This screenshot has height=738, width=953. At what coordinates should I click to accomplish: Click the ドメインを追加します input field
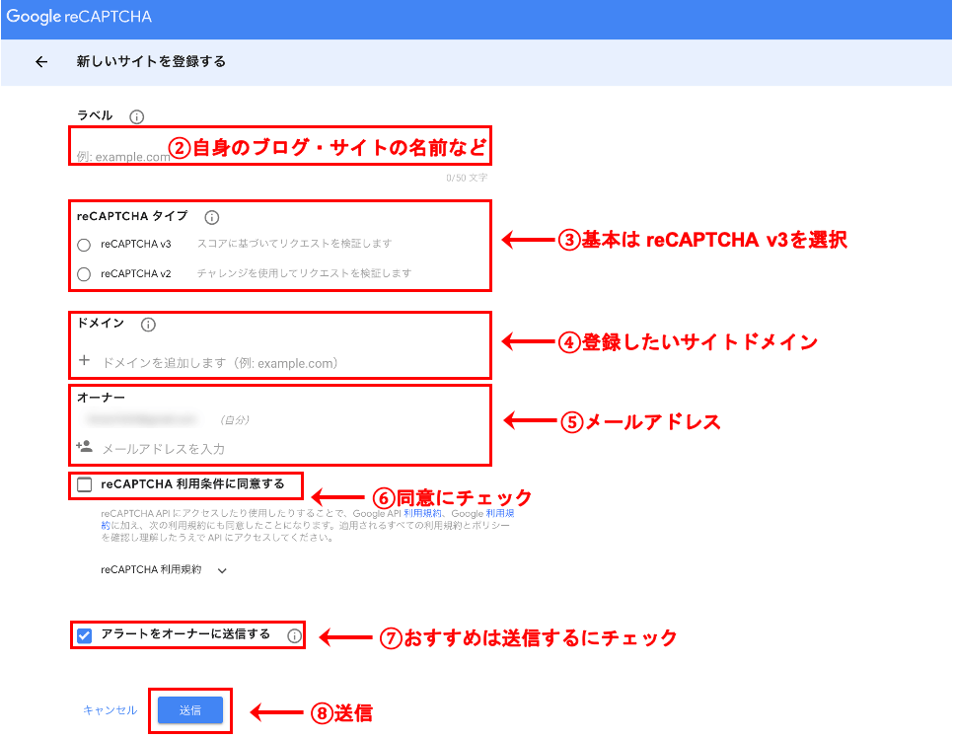click(x=220, y=363)
